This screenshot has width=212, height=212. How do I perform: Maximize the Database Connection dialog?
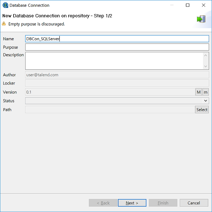coord(188,5)
